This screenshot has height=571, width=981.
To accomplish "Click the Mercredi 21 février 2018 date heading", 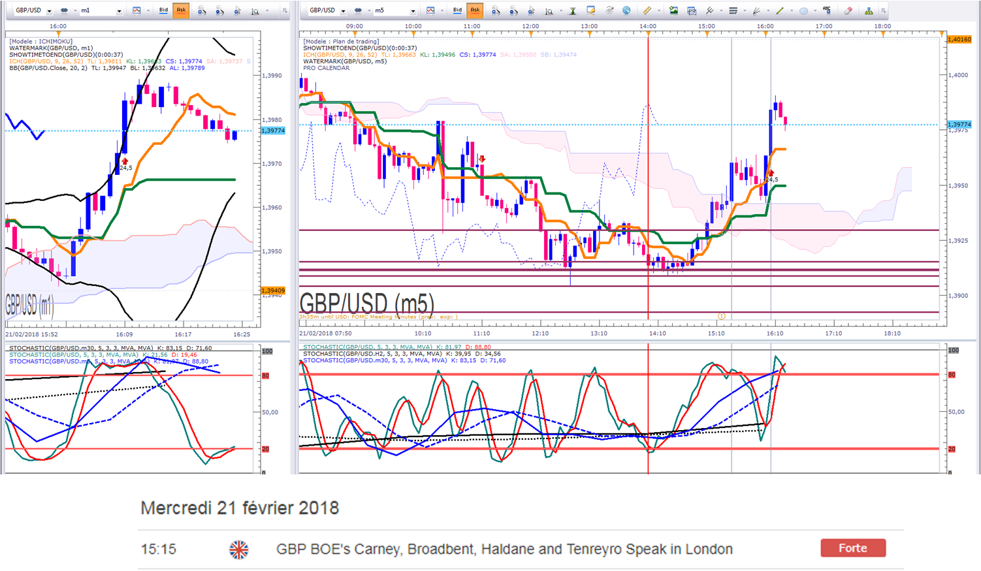I will [240, 508].
